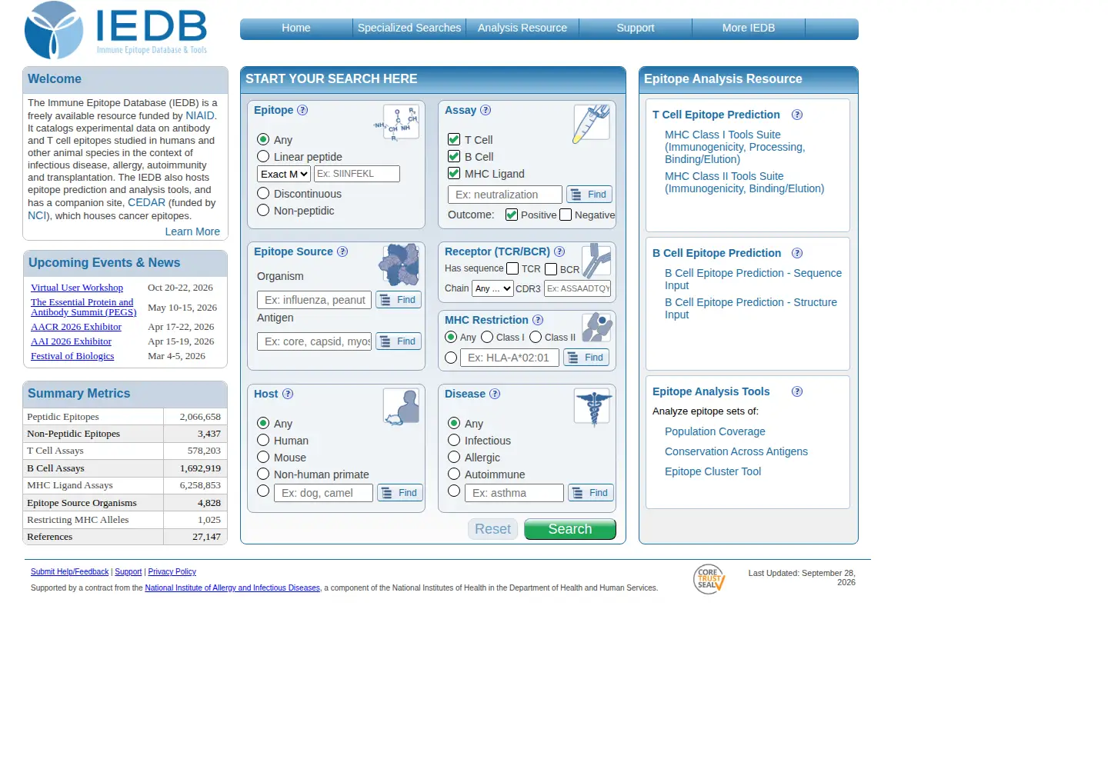Open the Home menu
The width and height of the screenshot is (1108, 769).
click(296, 28)
